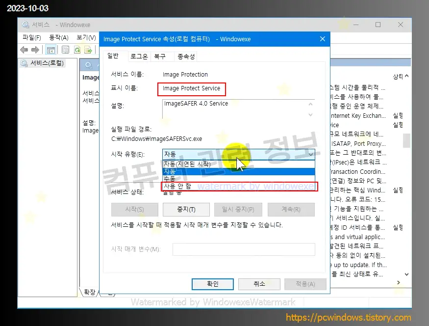Click the C:\Windows\ImageSAFERSvc.exe path text
Screen dimensions: 429x326
(156, 139)
